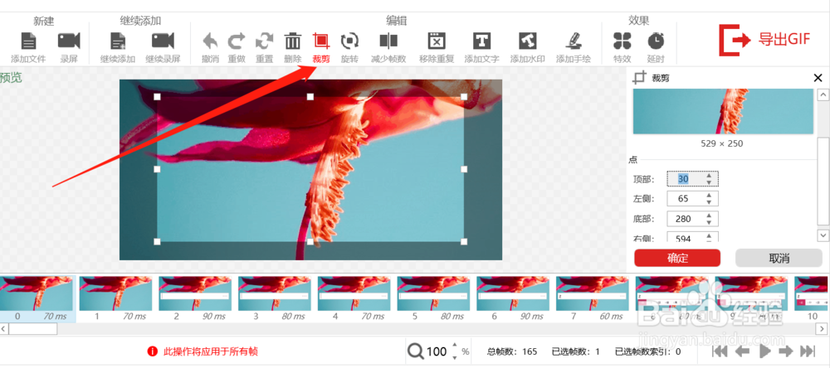Increase the 顶部 value with up arrow
This screenshot has height=368, width=830.
click(710, 176)
